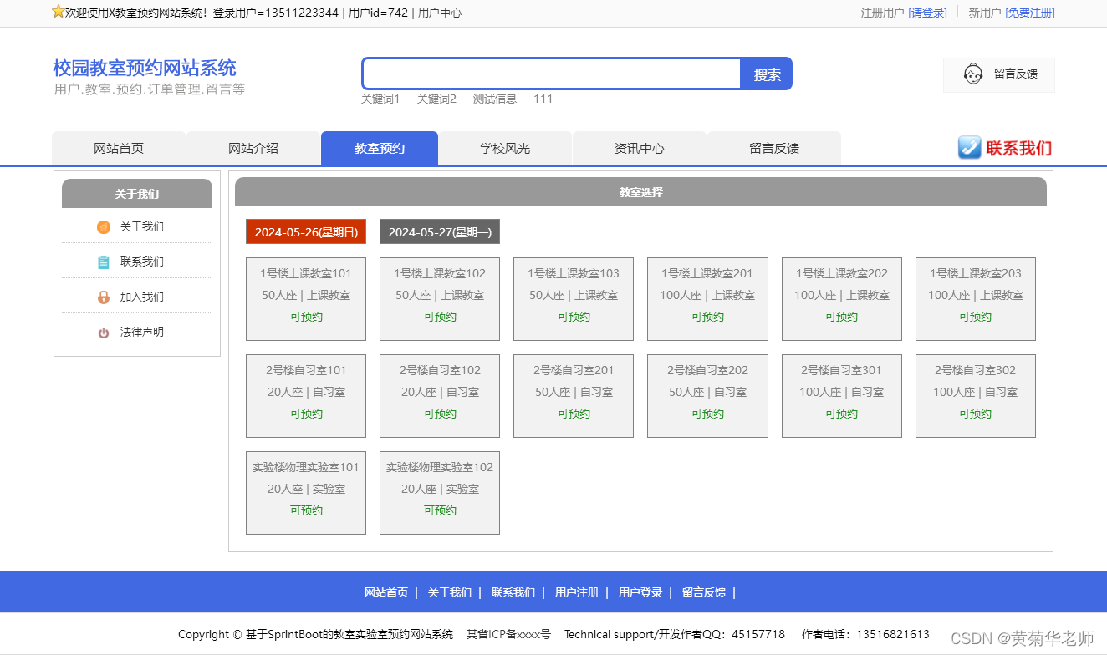Open 用户中心 in top bar
Screen dimensions: 1107x655
pyautogui.click(x=440, y=13)
